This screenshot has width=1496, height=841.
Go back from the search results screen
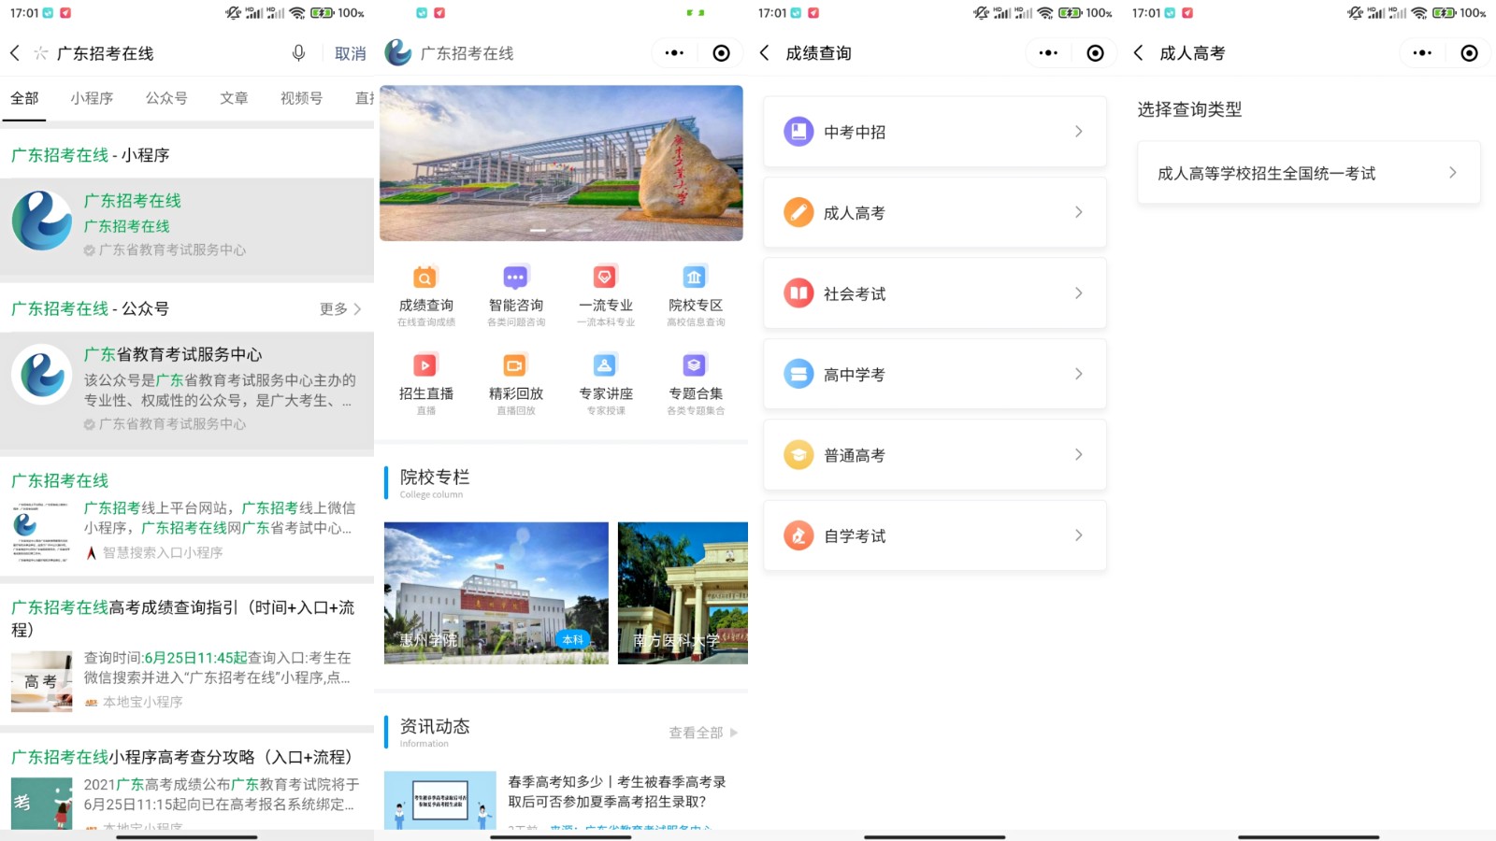click(x=15, y=53)
